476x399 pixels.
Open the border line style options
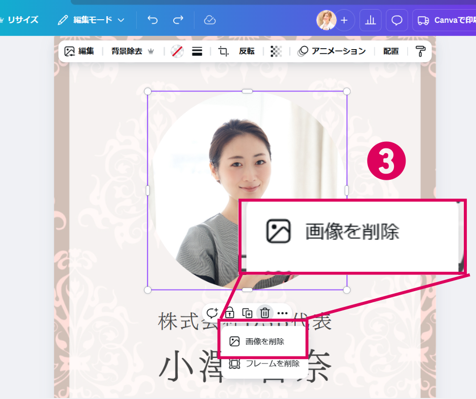tap(197, 51)
